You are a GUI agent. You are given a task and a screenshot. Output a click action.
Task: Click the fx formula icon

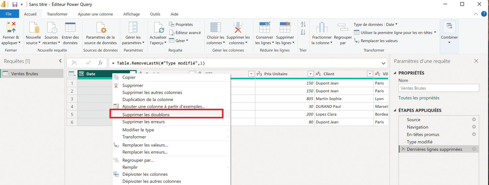tap(100, 63)
